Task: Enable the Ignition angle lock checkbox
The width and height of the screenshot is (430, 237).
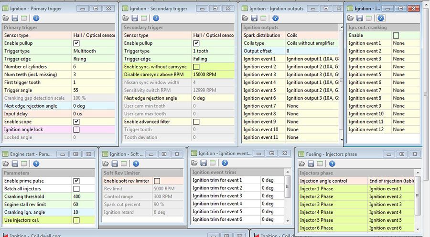Action: (x=76, y=130)
